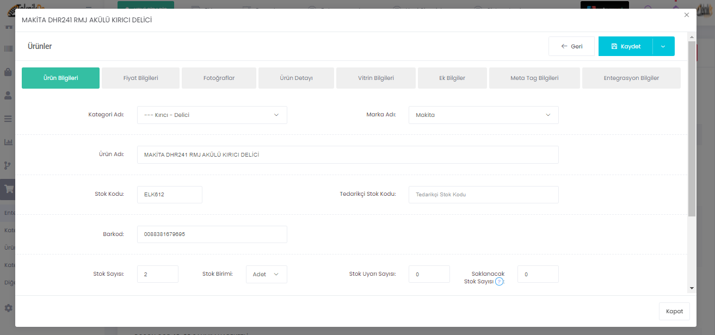Click into the Stok Uyarı Sayısı field
Screen dimensions: 715x335
point(429,274)
